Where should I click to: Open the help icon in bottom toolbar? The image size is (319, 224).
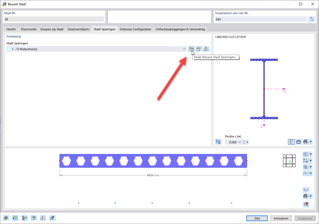point(6,218)
